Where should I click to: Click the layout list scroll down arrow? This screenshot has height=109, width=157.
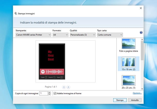coord(142,89)
